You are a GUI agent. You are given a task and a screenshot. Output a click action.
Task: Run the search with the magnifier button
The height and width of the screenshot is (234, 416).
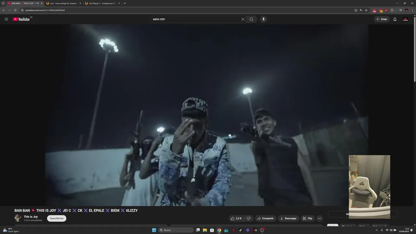(251, 19)
